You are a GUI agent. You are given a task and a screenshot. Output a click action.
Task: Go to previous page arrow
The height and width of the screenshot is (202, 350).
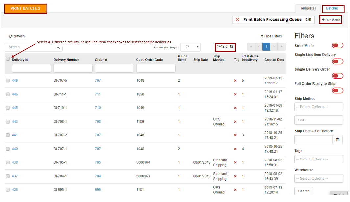[259, 47]
